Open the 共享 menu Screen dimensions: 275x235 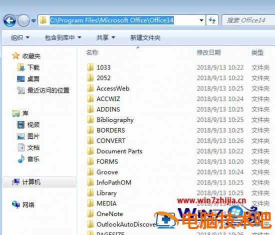[105, 37]
